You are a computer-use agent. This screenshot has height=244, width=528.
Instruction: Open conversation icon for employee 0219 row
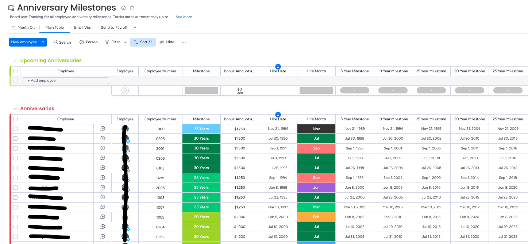coord(103,177)
